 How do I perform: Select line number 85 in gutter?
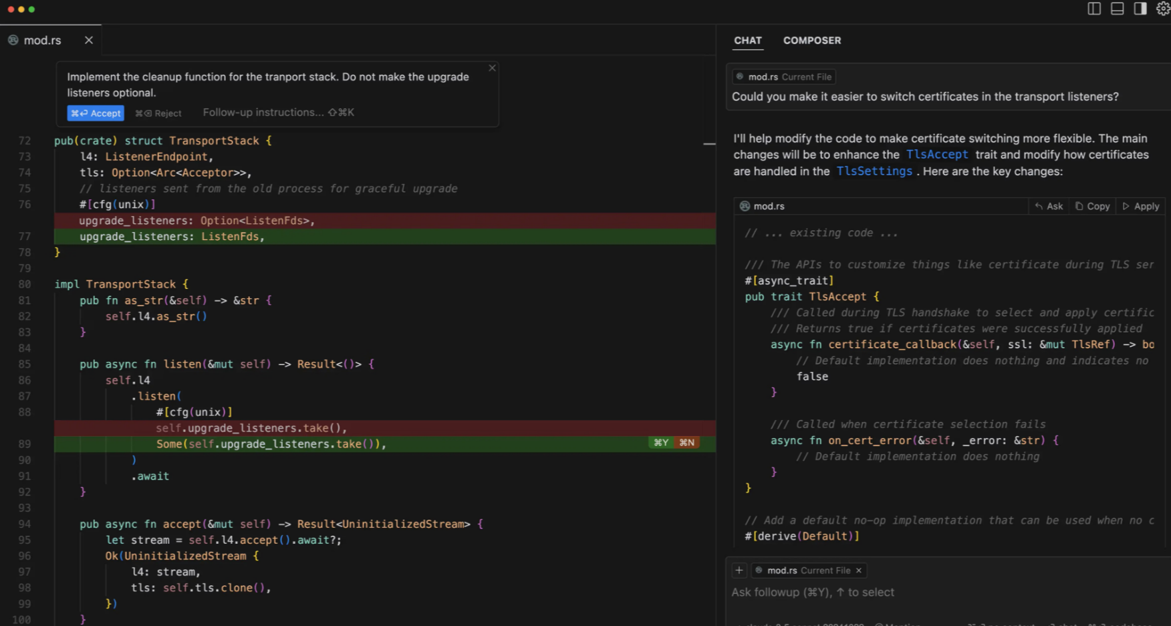pyautogui.click(x=25, y=364)
